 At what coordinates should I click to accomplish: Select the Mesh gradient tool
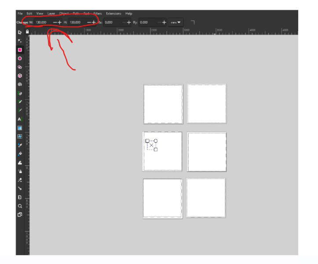pos(20,136)
